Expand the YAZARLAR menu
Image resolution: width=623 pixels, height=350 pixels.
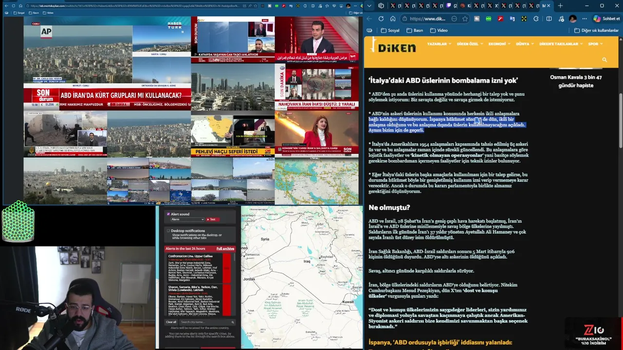pos(439,44)
